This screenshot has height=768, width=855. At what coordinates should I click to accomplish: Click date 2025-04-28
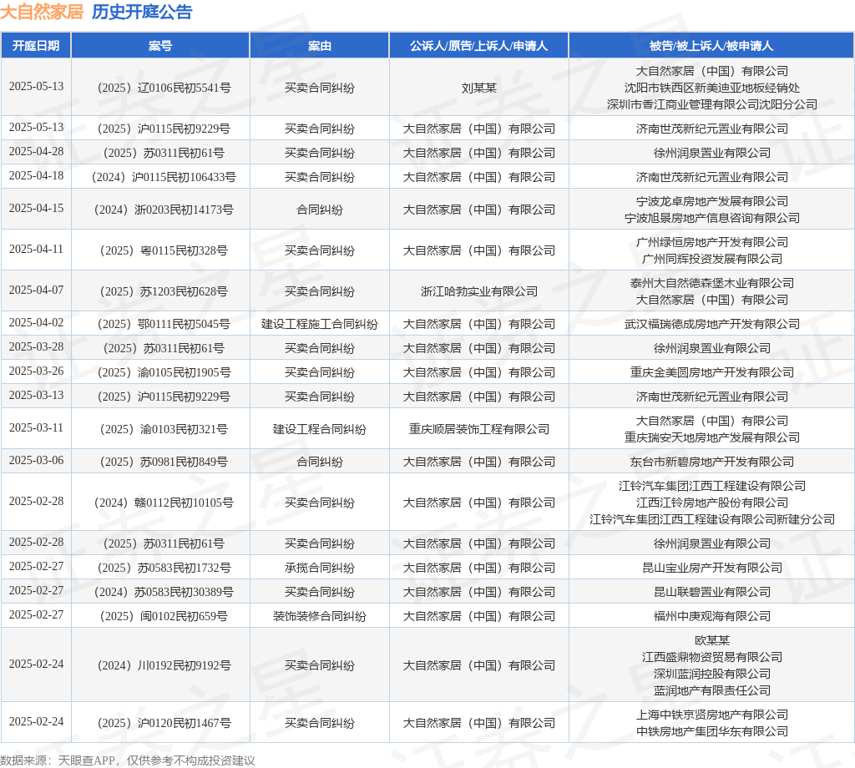click(36, 152)
